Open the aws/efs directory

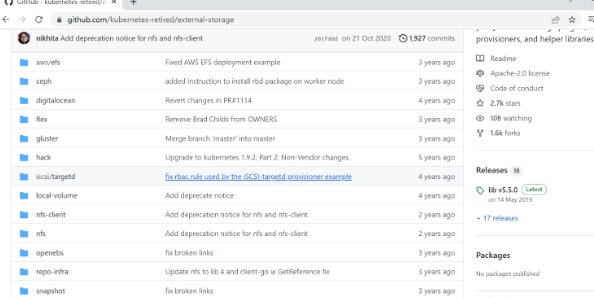[x=48, y=62]
